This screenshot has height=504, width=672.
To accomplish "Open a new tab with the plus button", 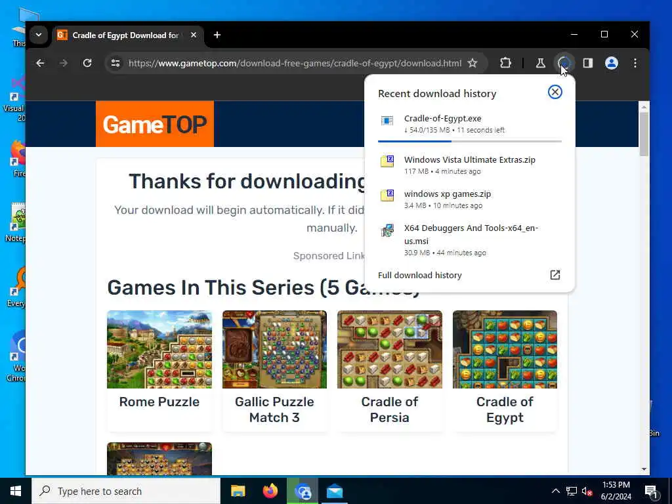I will 217,35.
